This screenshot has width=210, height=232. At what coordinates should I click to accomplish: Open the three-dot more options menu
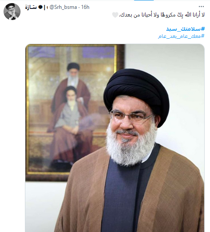click(201, 7)
